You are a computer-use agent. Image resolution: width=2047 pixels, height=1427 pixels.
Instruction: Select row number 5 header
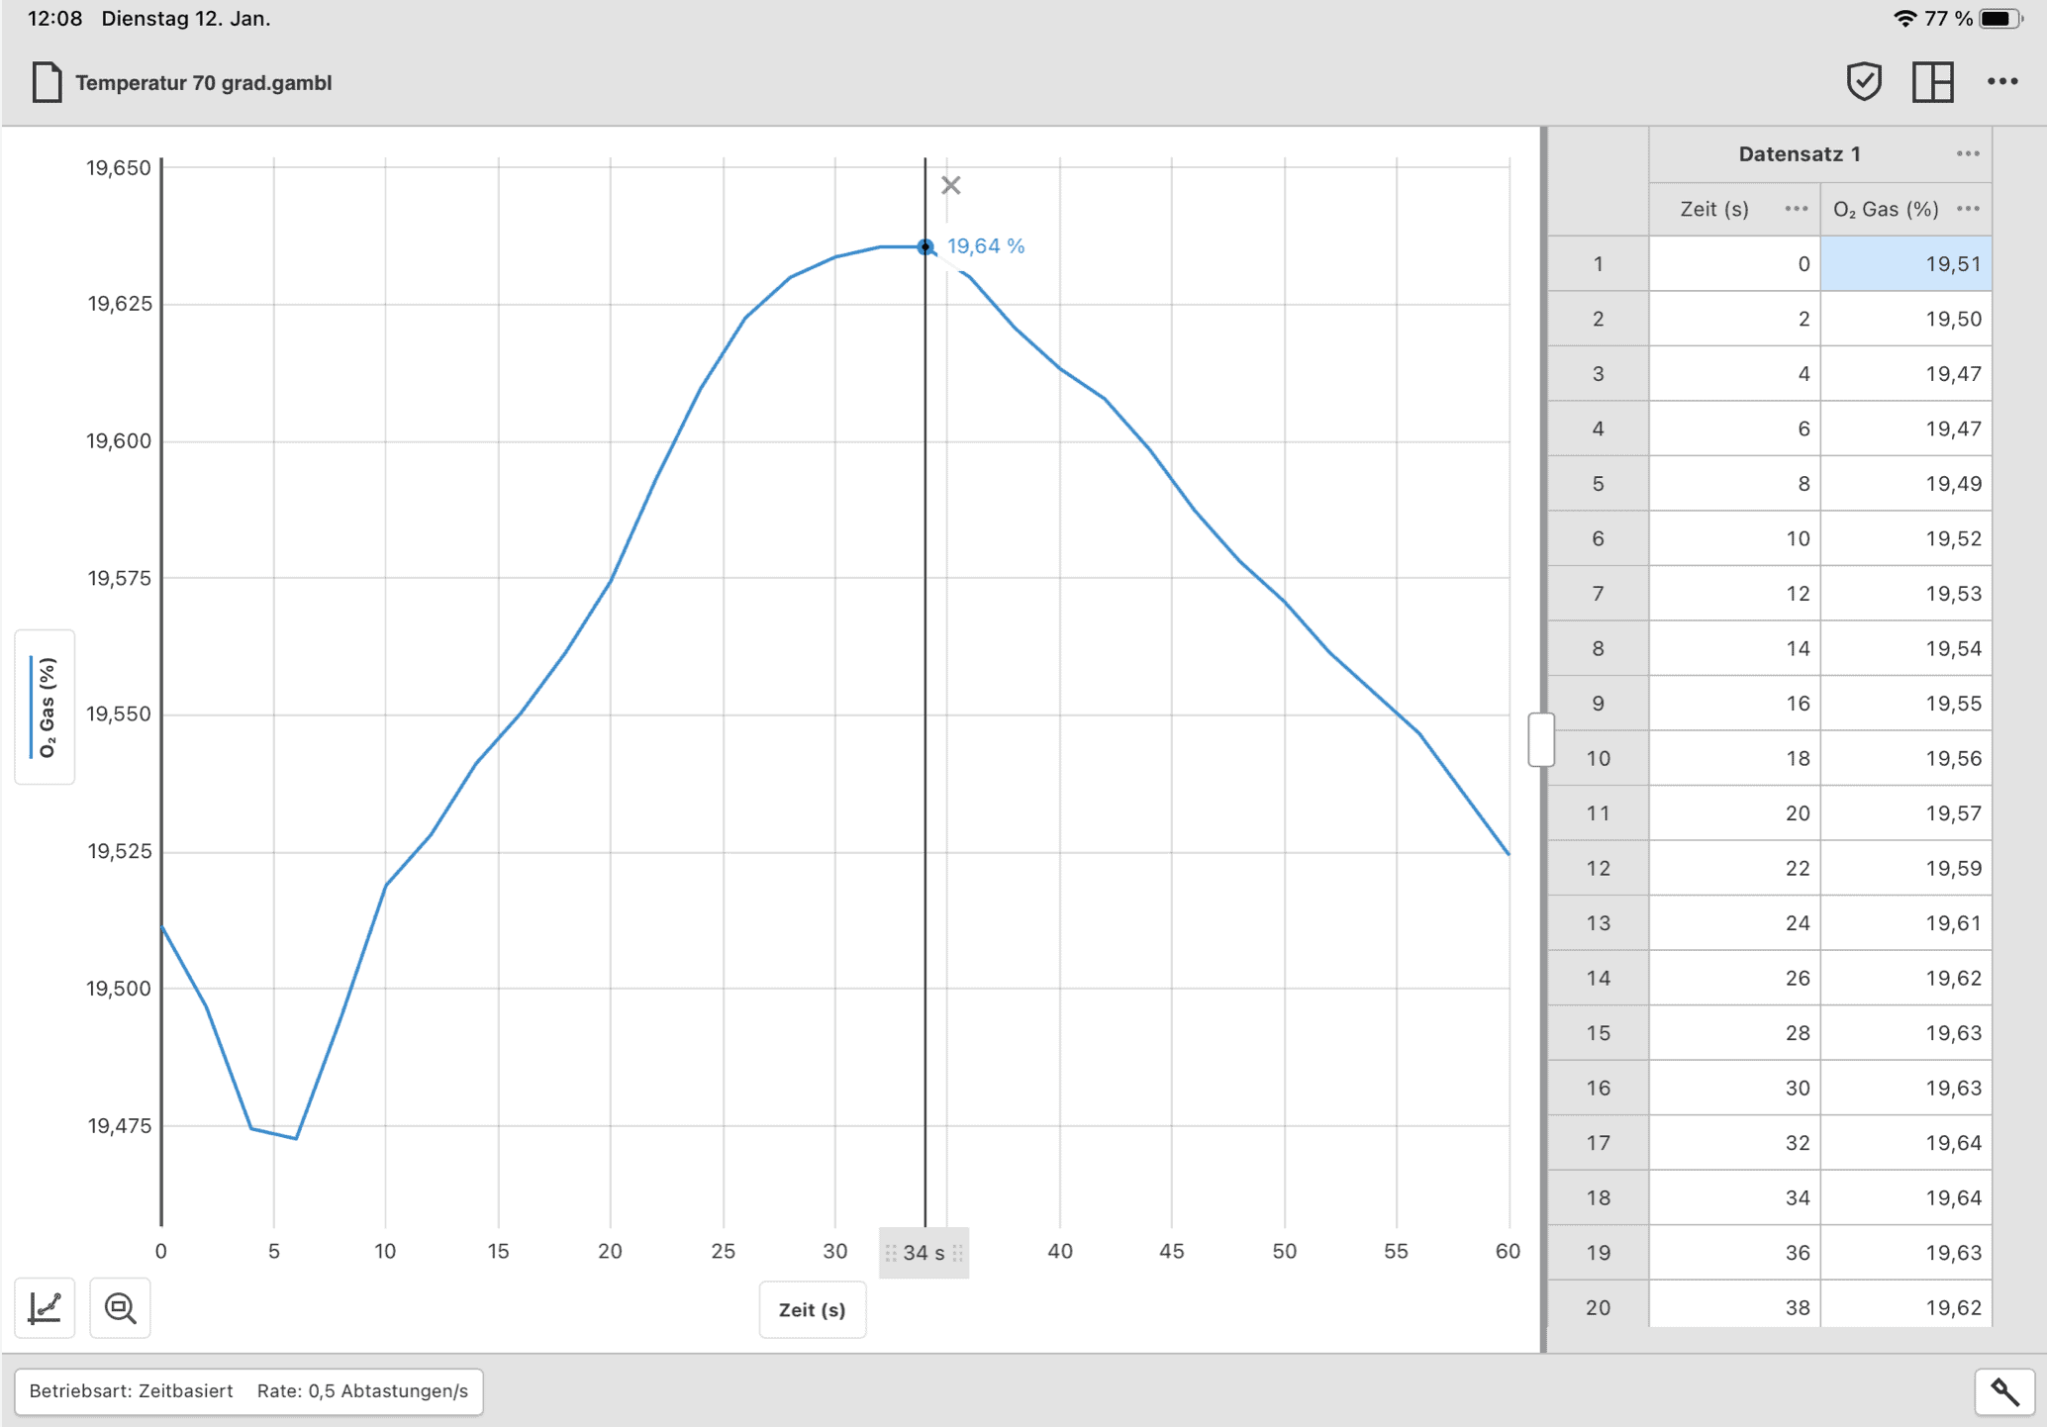1598,484
